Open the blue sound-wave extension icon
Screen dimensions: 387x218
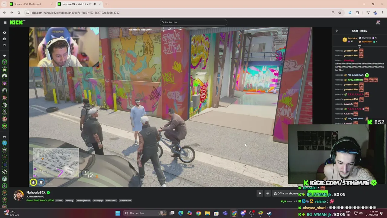click(350, 13)
